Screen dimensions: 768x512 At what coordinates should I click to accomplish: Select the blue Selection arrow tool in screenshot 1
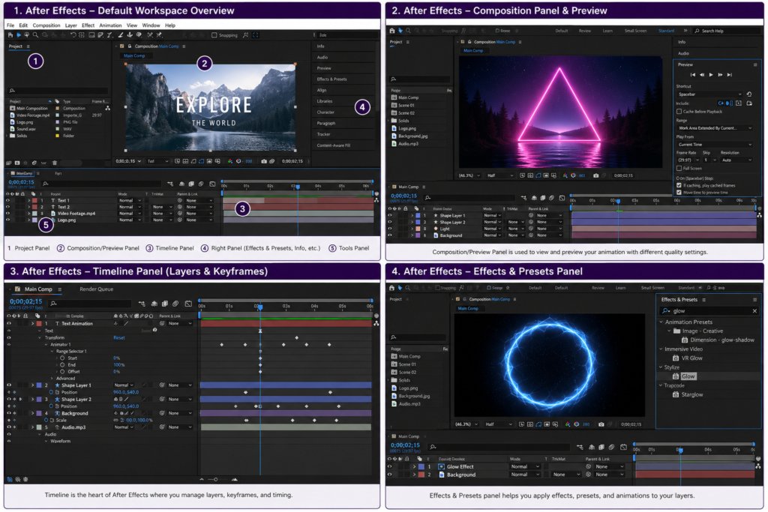(x=19, y=35)
